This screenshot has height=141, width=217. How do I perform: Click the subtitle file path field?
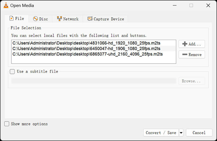click(94, 81)
